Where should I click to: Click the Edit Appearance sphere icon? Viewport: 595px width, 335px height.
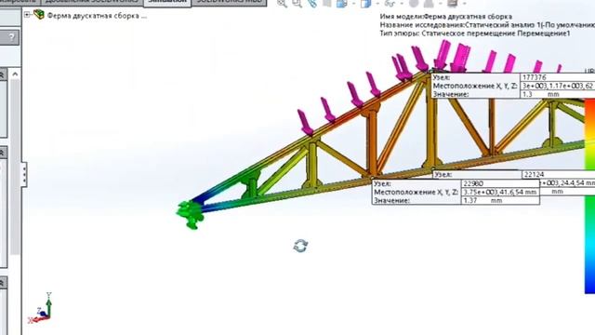[x=414, y=4]
